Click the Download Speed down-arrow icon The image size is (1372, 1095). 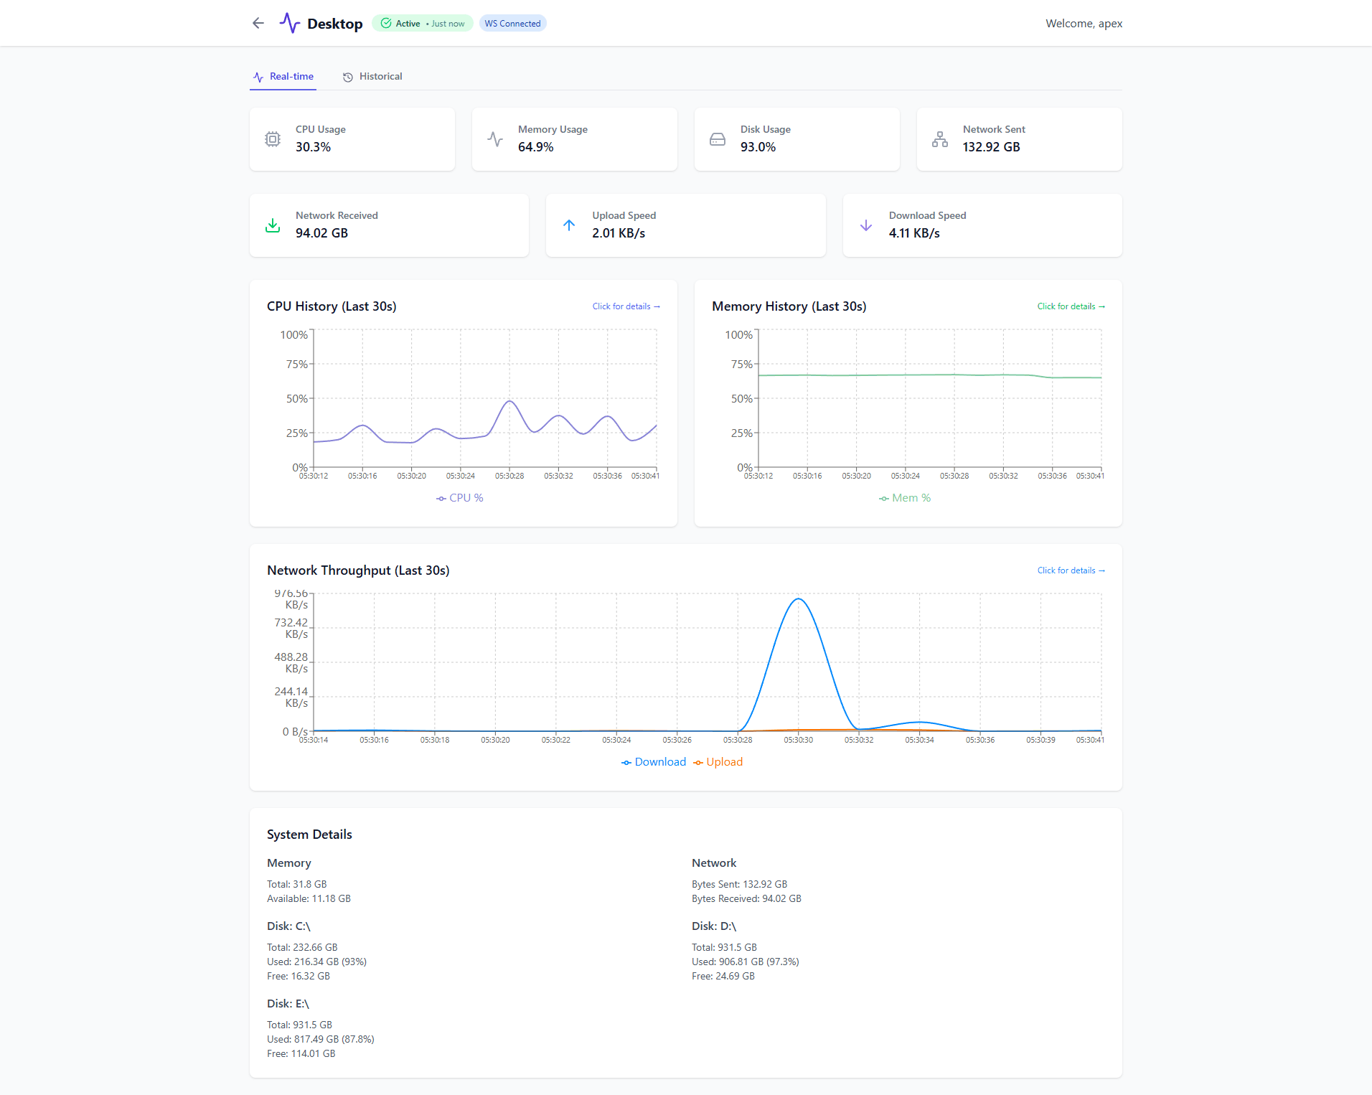[866, 225]
